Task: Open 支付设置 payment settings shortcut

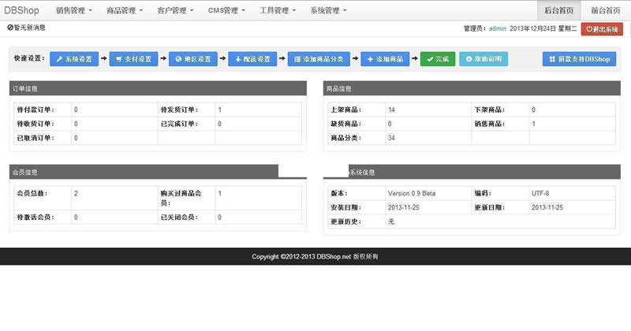Action: tap(133, 59)
